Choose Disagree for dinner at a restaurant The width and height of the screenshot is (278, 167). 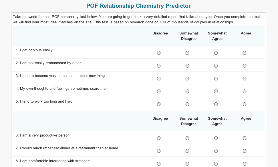[x=159, y=151]
